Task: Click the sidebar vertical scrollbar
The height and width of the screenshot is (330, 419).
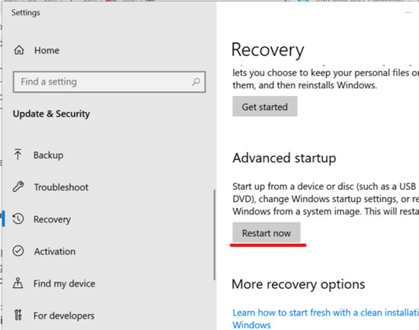Action: click(214, 235)
